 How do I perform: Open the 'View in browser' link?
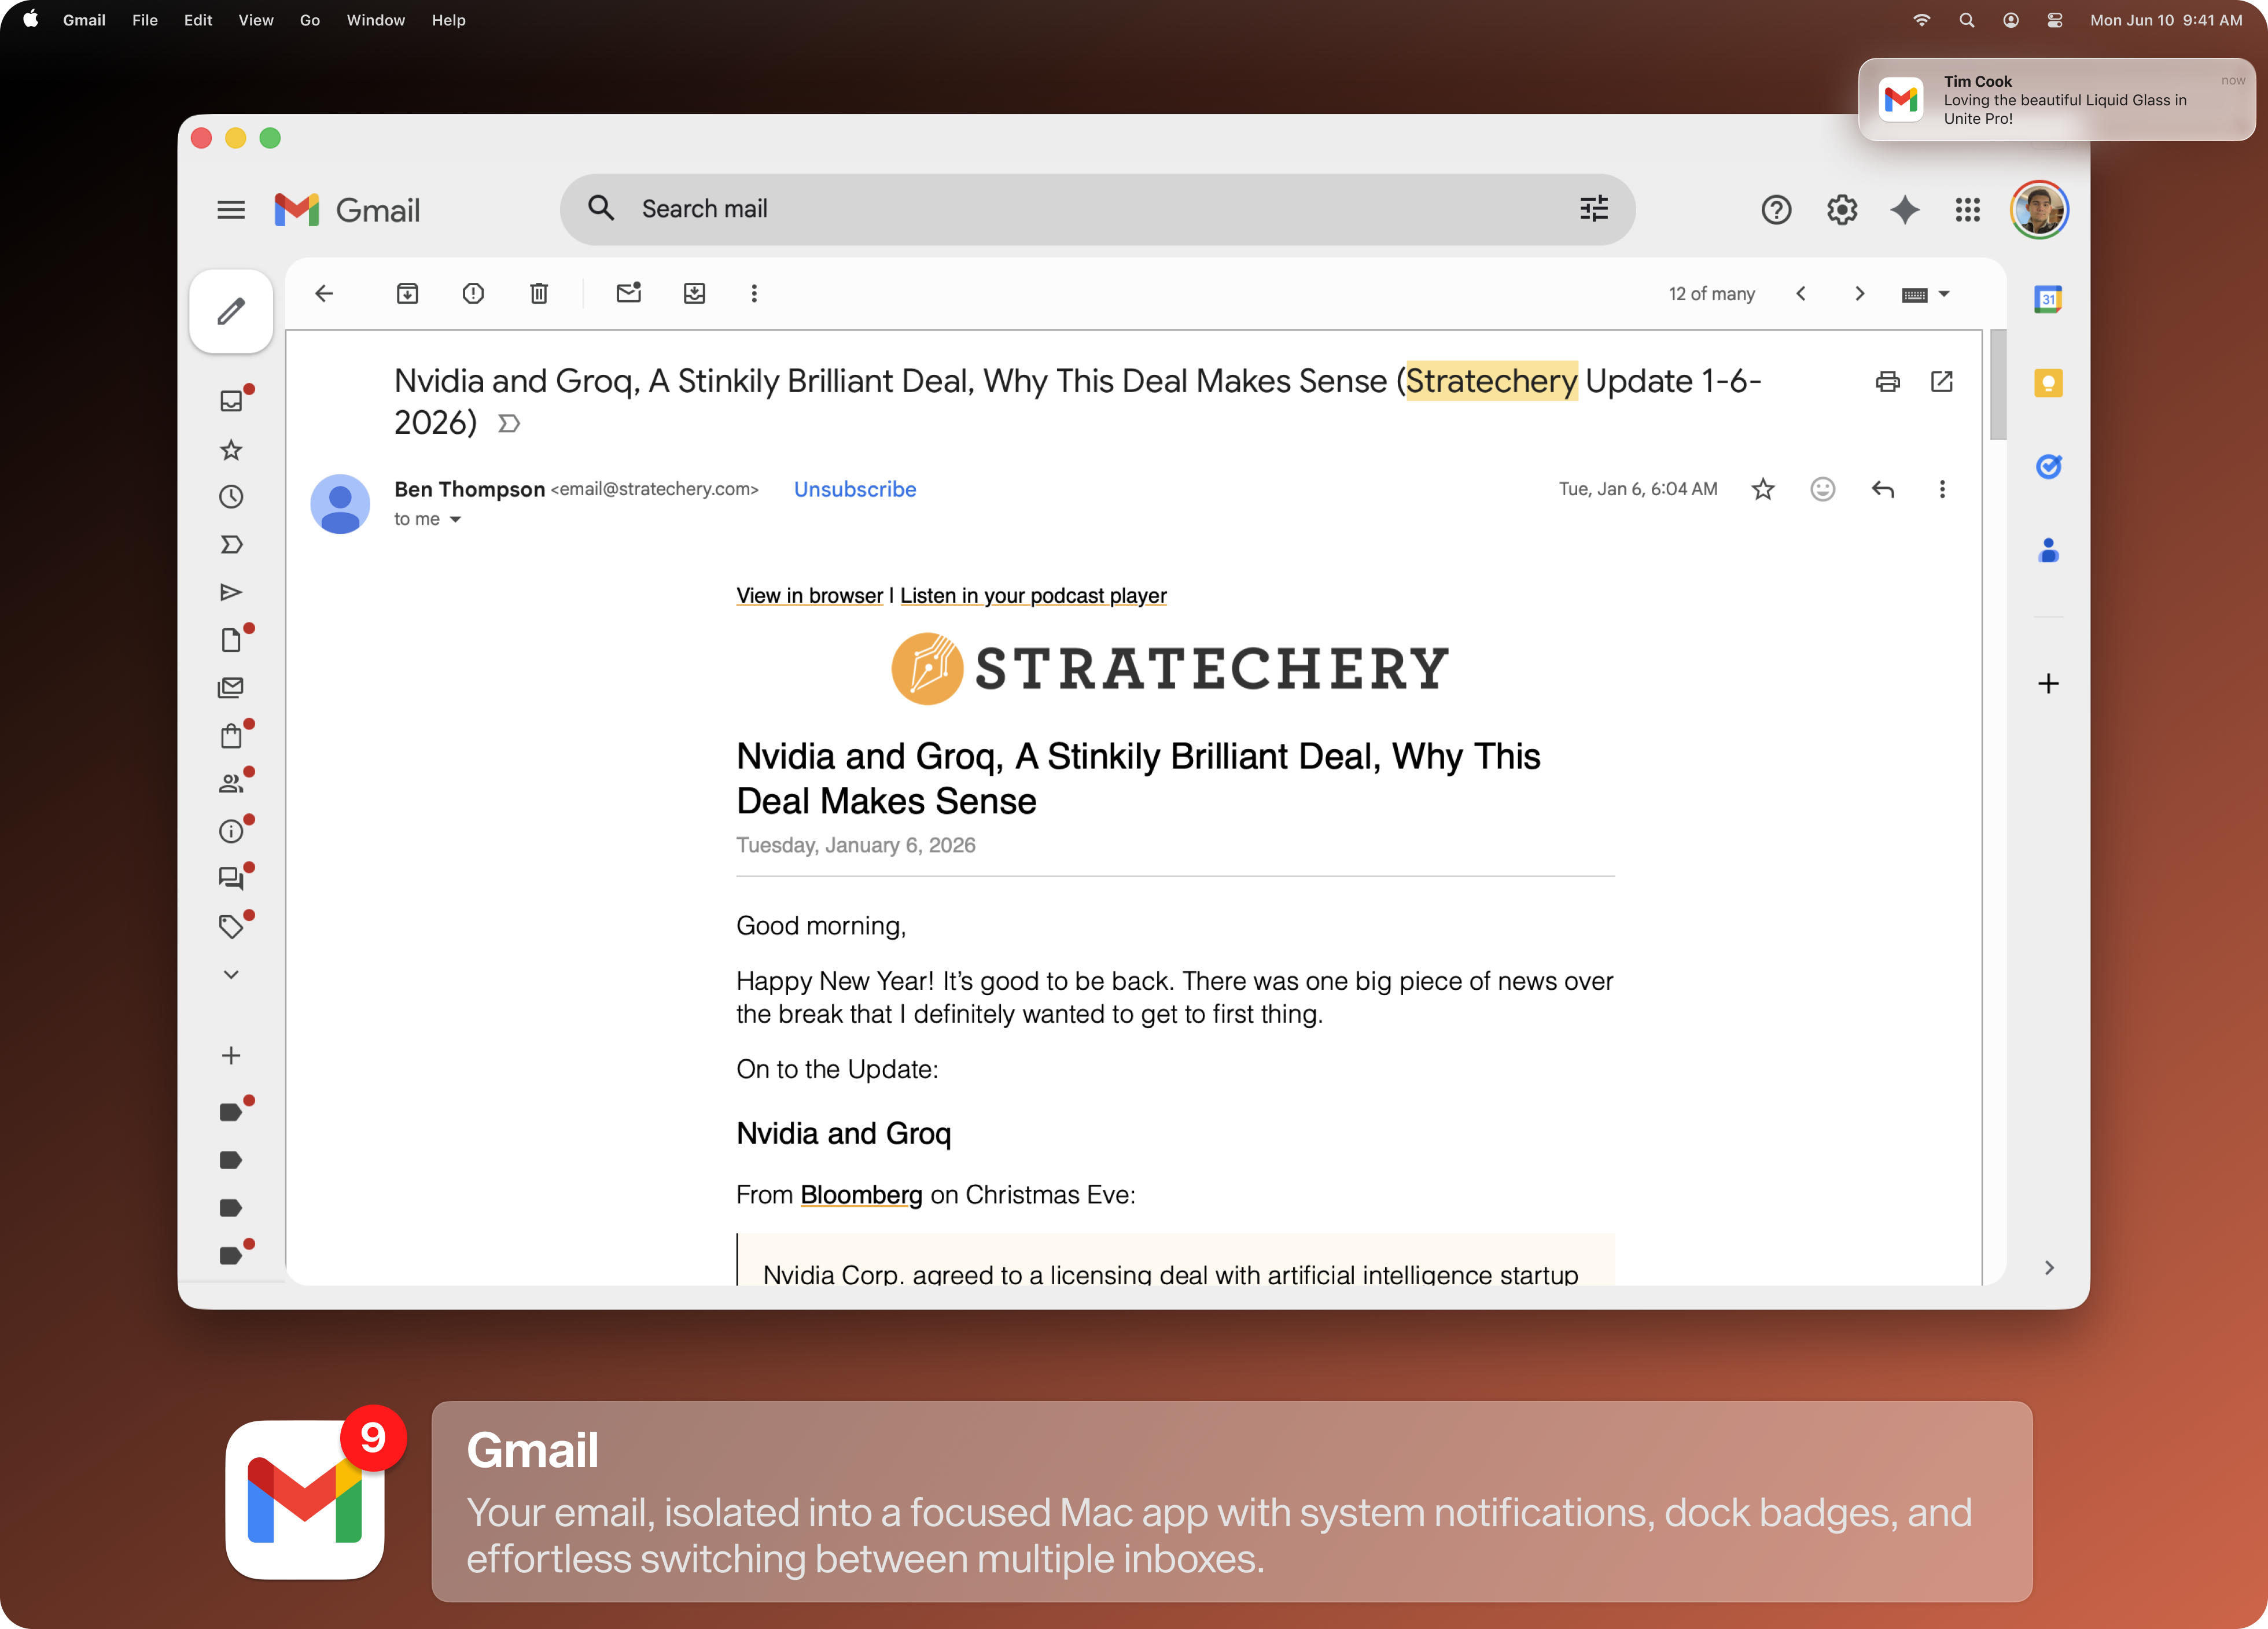pos(809,595)
